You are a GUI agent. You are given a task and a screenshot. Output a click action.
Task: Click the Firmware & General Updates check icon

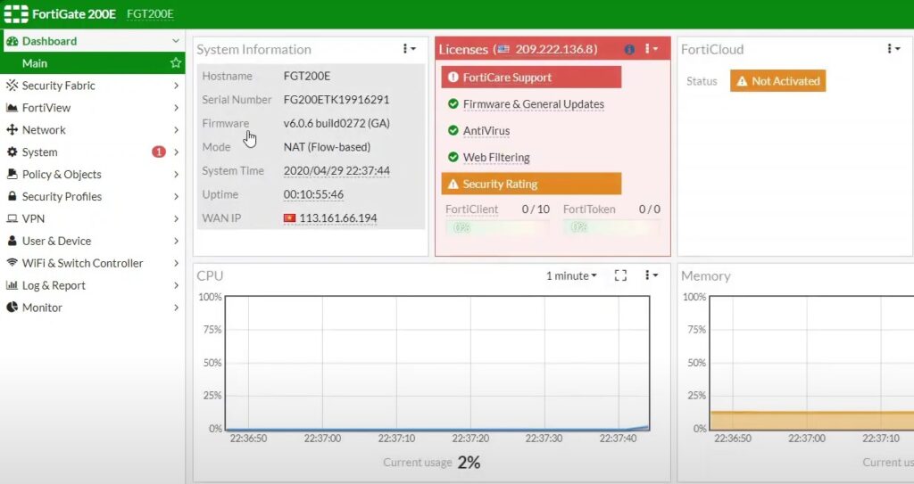click(453, 104)
